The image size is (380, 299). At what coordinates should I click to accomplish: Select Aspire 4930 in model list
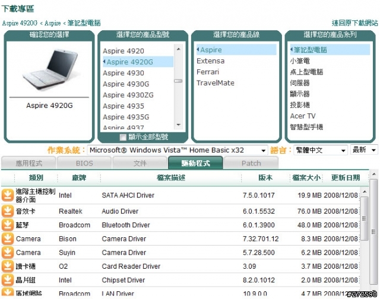[123, 73]
